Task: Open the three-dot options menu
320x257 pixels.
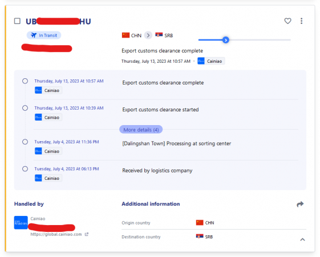Action: pyautogui.click(x=301, y=21)
